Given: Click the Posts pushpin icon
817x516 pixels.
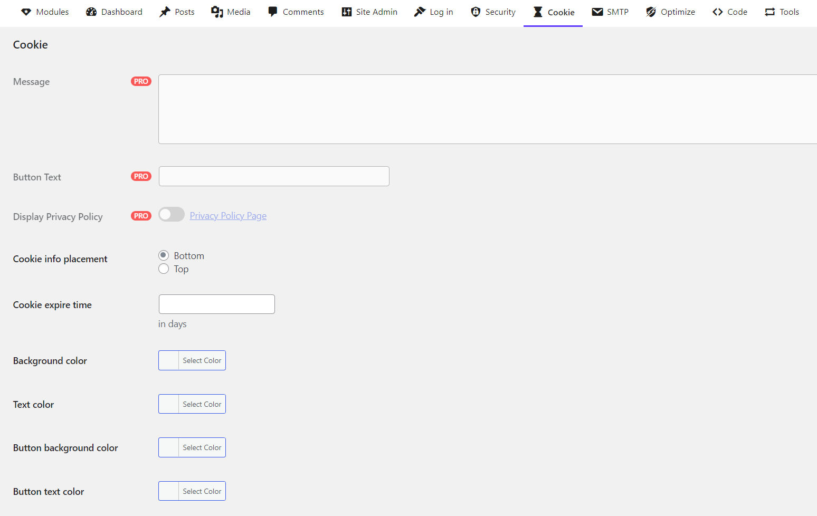Looking at the screenshot, I should point(165,12).
